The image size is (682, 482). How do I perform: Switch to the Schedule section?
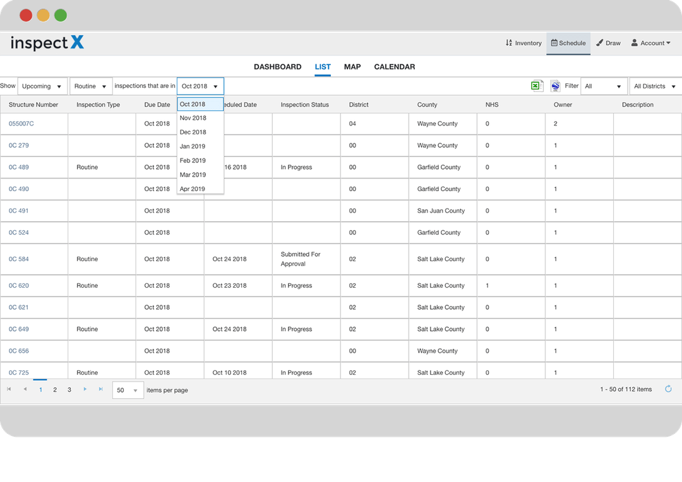(568, 43)
